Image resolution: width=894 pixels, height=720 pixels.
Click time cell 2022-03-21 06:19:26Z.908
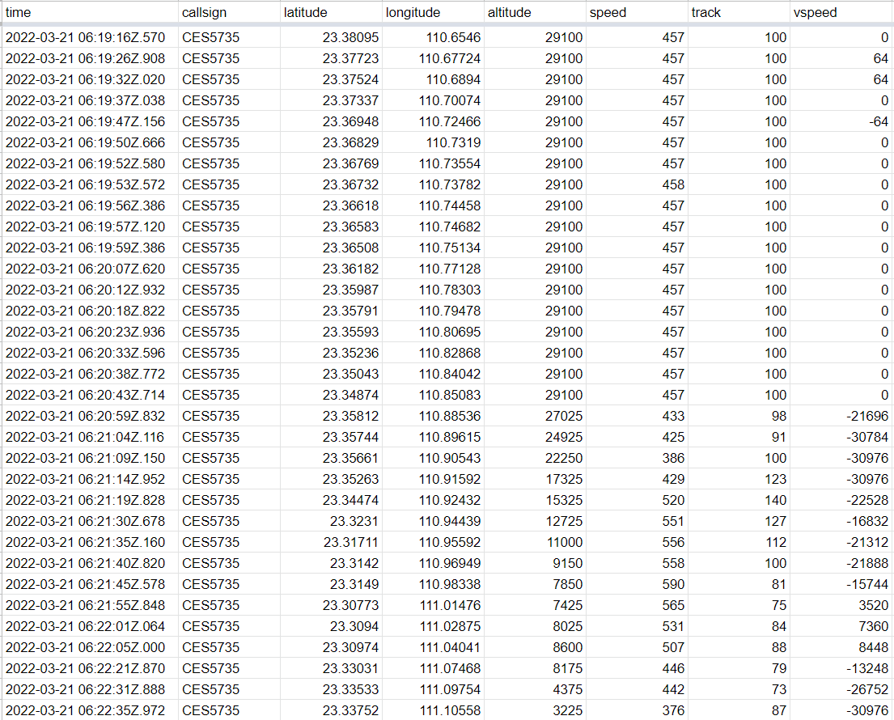(85, 59)
